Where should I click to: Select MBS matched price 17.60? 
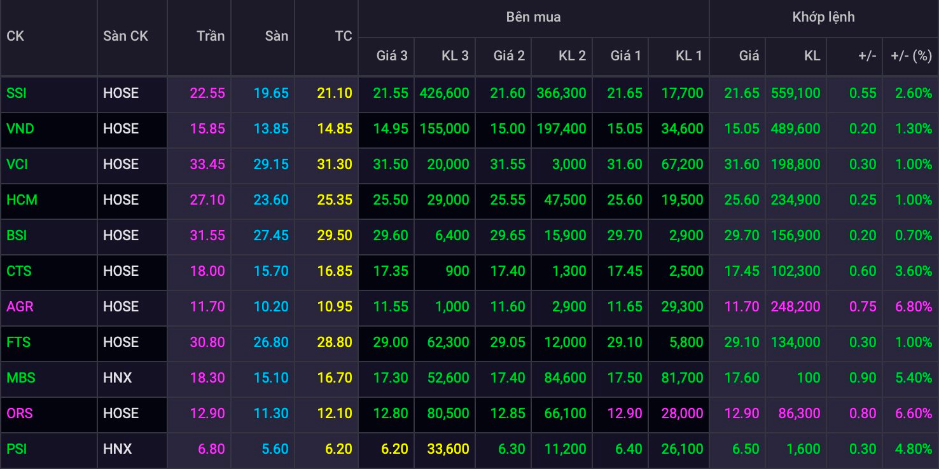point(742,378)
